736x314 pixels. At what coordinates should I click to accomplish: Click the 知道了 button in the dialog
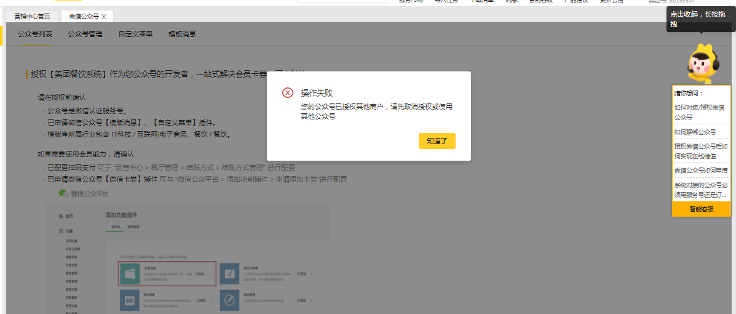click(437, 141)
